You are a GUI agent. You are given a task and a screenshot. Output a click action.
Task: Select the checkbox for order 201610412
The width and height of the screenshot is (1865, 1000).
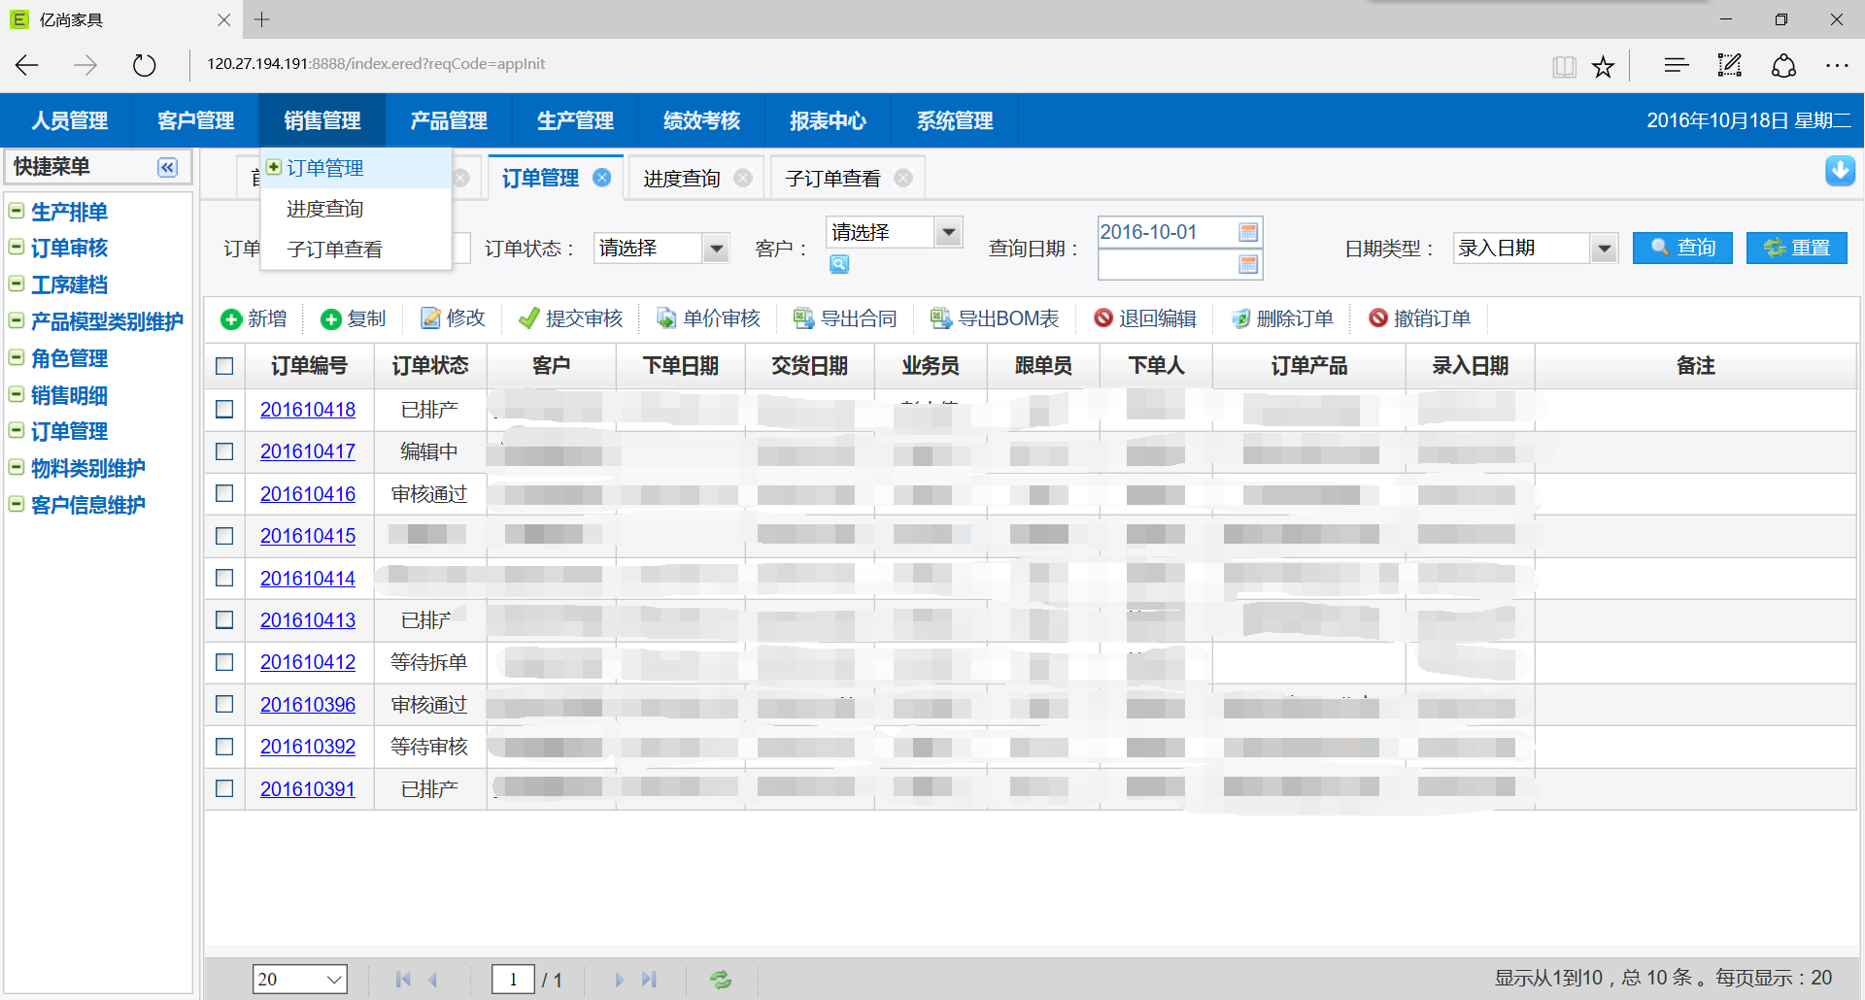[x=224, y=662]
